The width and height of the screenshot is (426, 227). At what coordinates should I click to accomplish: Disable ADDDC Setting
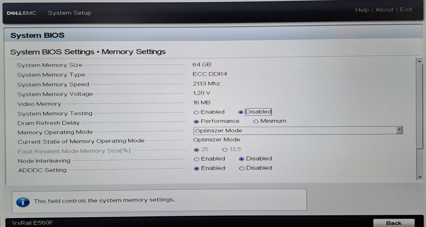coord(241,169)
